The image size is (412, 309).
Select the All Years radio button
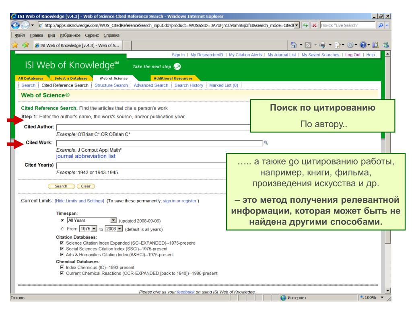[62, 220]
